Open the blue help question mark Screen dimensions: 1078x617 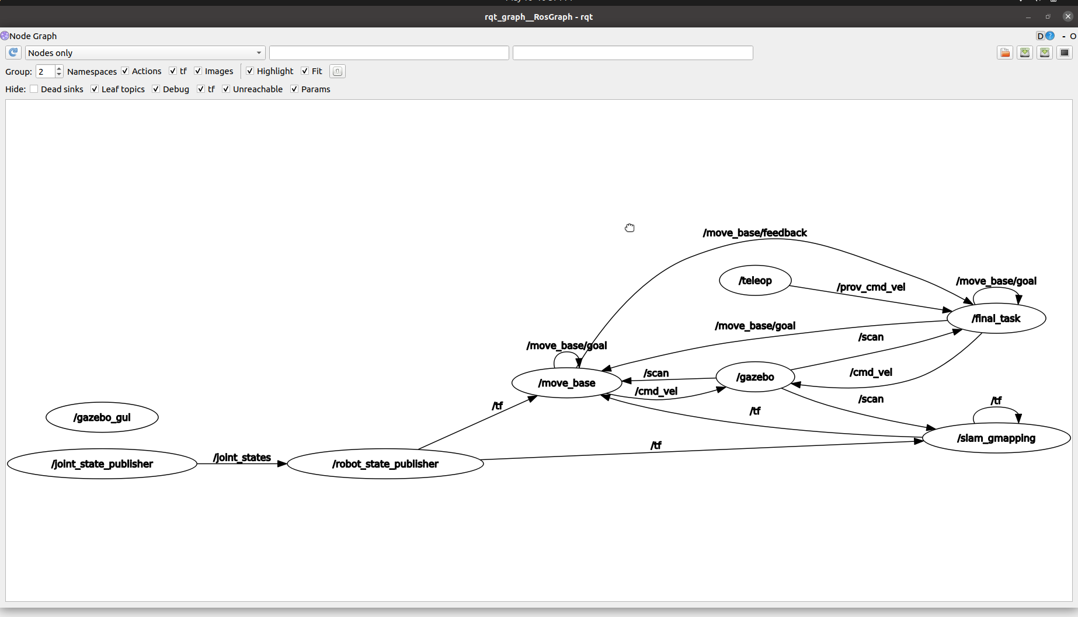[x=1050, y=36]
